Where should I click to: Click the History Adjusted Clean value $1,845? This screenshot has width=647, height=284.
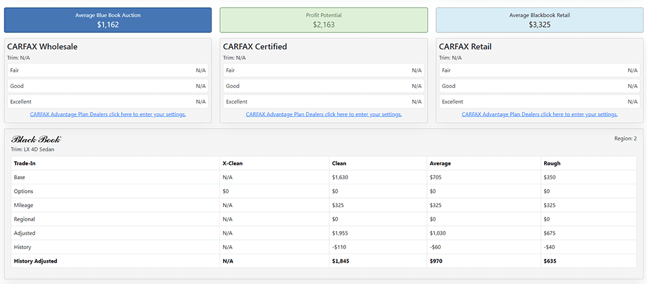[x=340, y=261]
